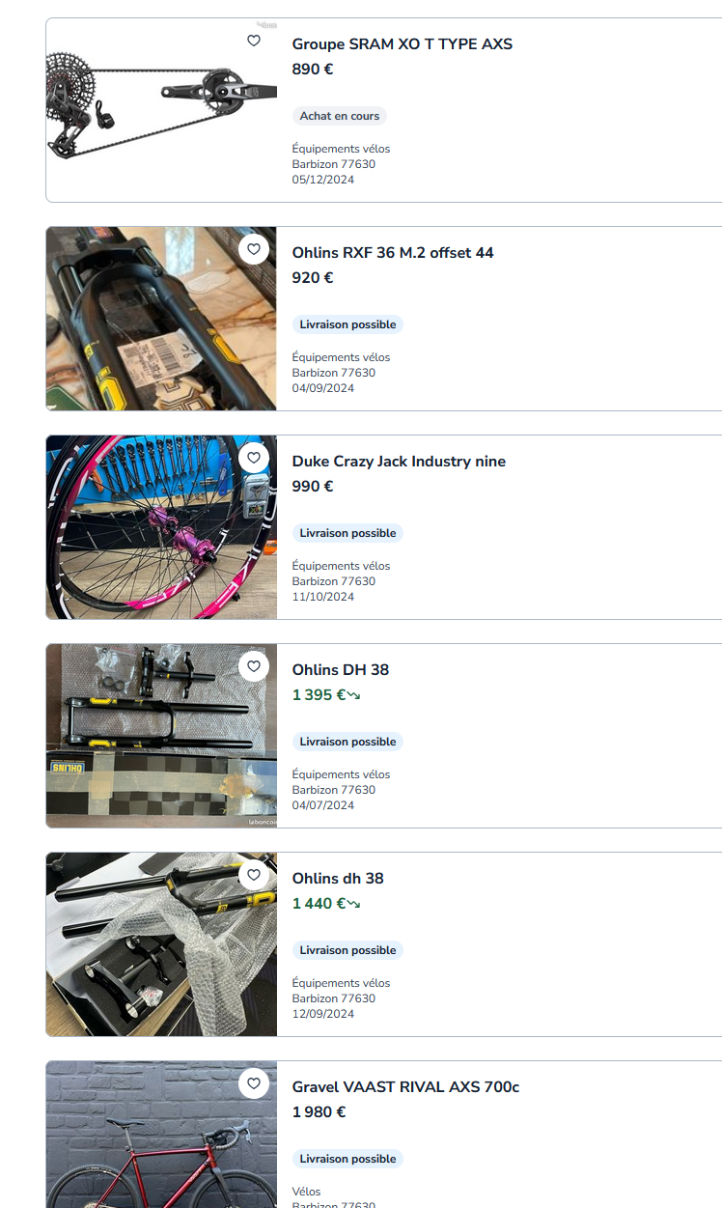View the Ohlins RXF 36 fork photo

point(161,319)
